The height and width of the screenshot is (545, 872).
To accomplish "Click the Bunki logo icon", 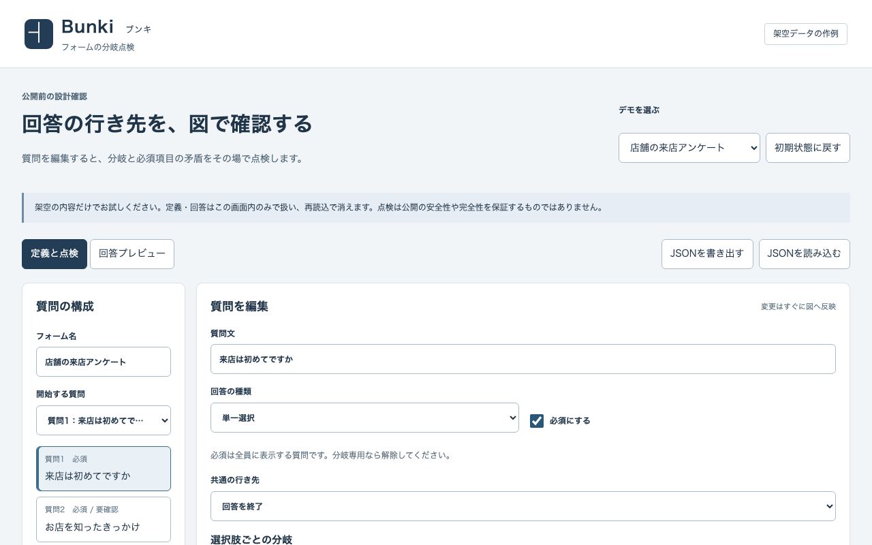I will tap(39, 34).
